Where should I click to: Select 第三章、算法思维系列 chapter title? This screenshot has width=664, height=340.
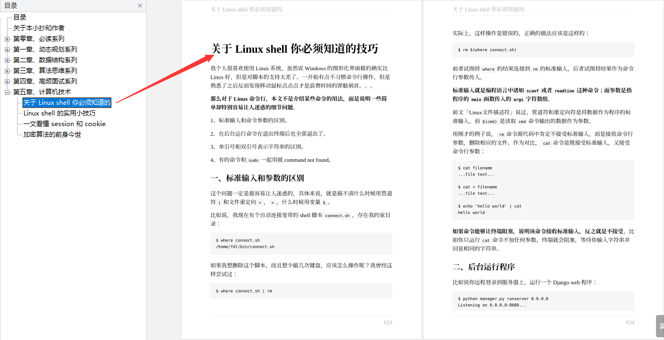(x=45, y=70)
